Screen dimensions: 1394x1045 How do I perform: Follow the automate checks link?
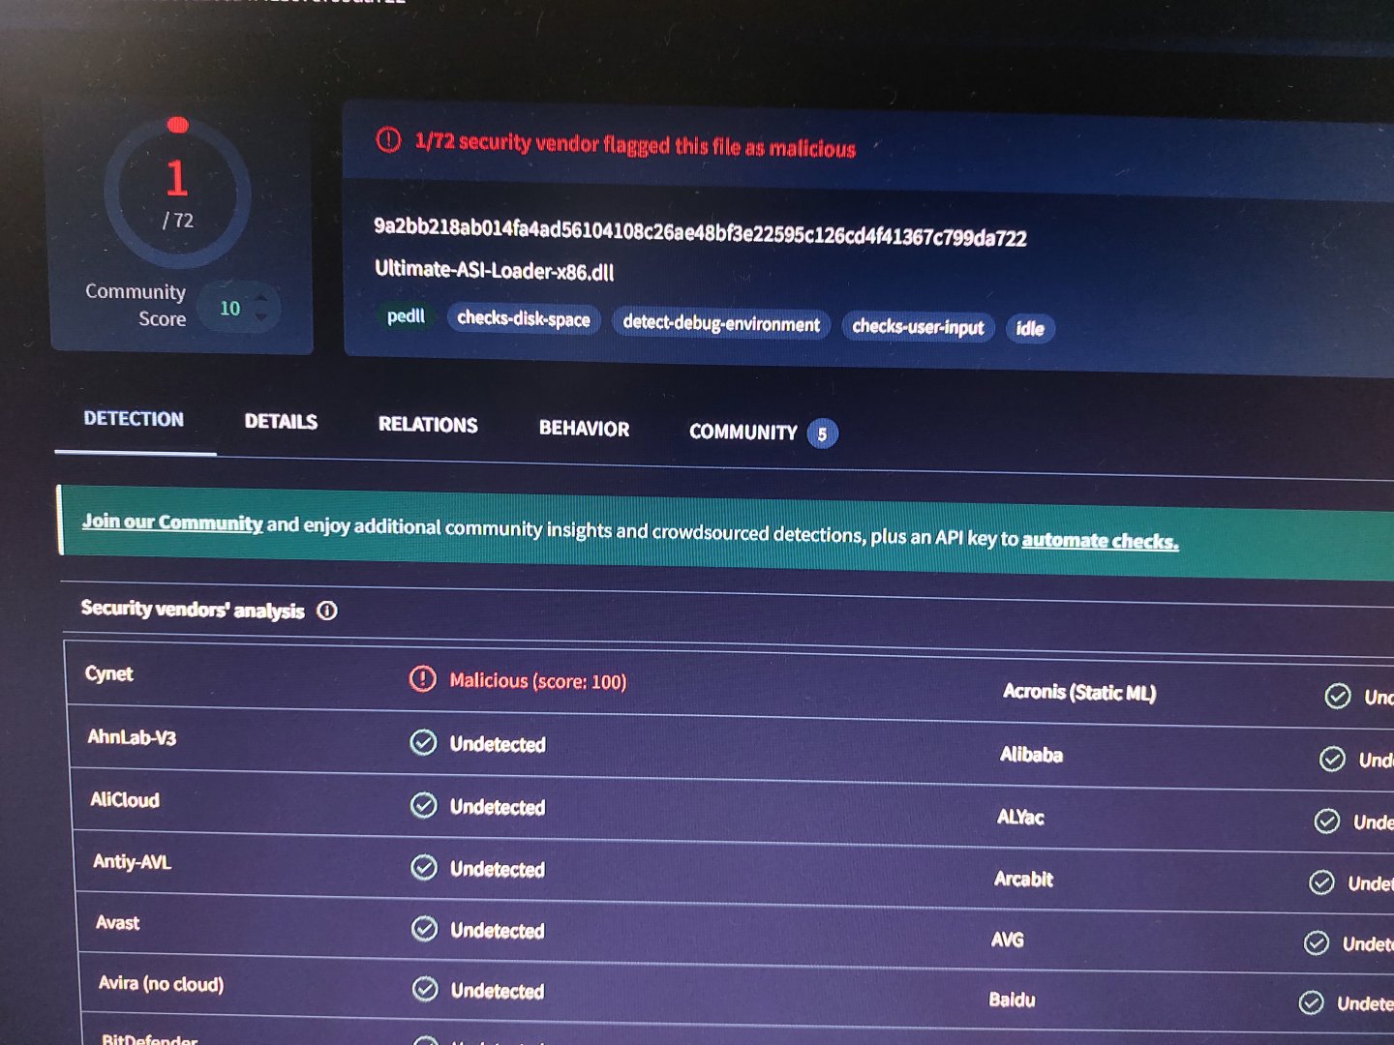[1100, 540]
